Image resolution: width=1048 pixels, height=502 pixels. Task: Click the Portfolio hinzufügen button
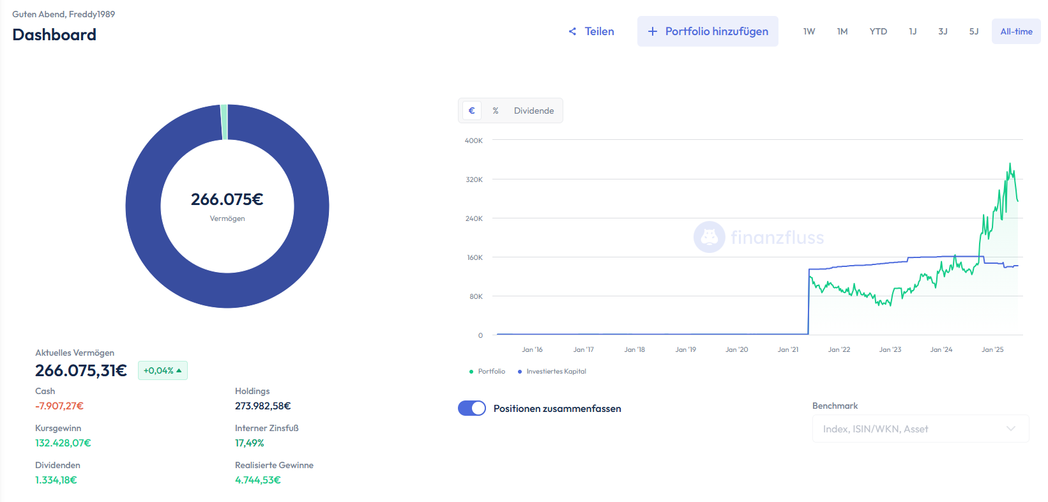pos(708,31)
